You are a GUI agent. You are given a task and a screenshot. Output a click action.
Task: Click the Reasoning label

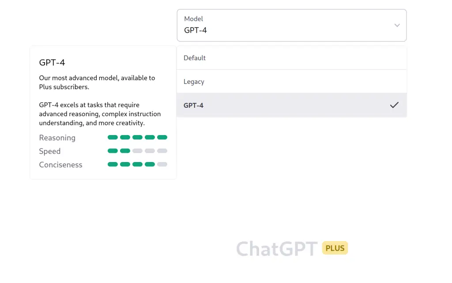click(x=57, y=138)
